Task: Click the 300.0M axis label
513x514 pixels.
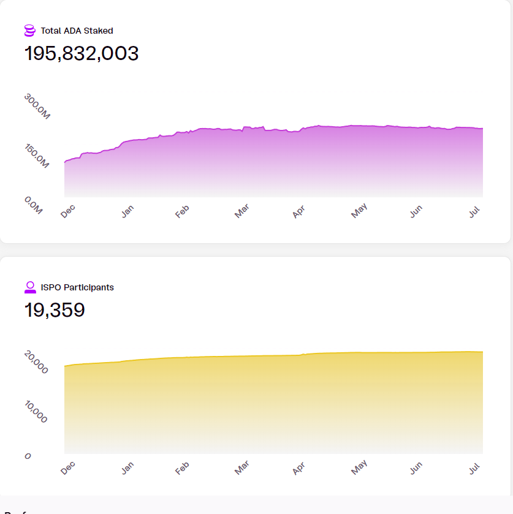Action: pyautogui.click(x=37, y=107)
